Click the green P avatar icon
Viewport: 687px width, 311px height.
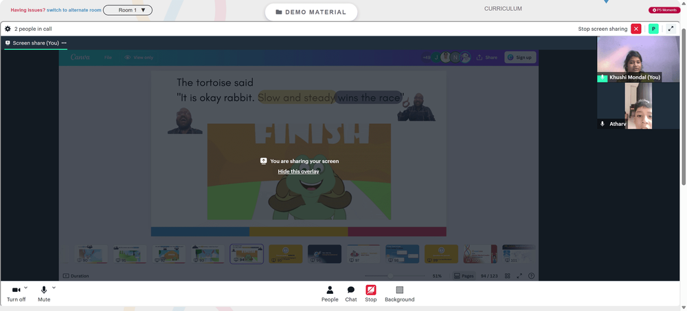[653, 29]
